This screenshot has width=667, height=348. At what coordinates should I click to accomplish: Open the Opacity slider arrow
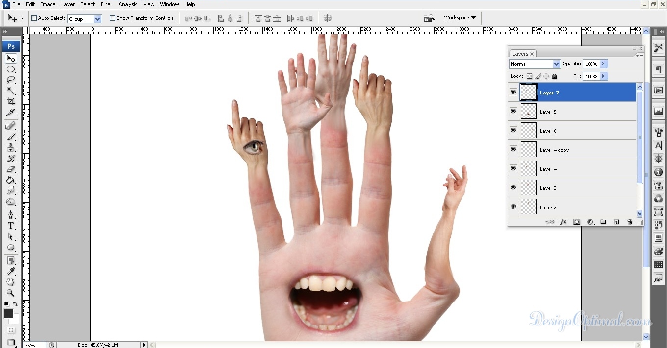click(x=604, y=64)
